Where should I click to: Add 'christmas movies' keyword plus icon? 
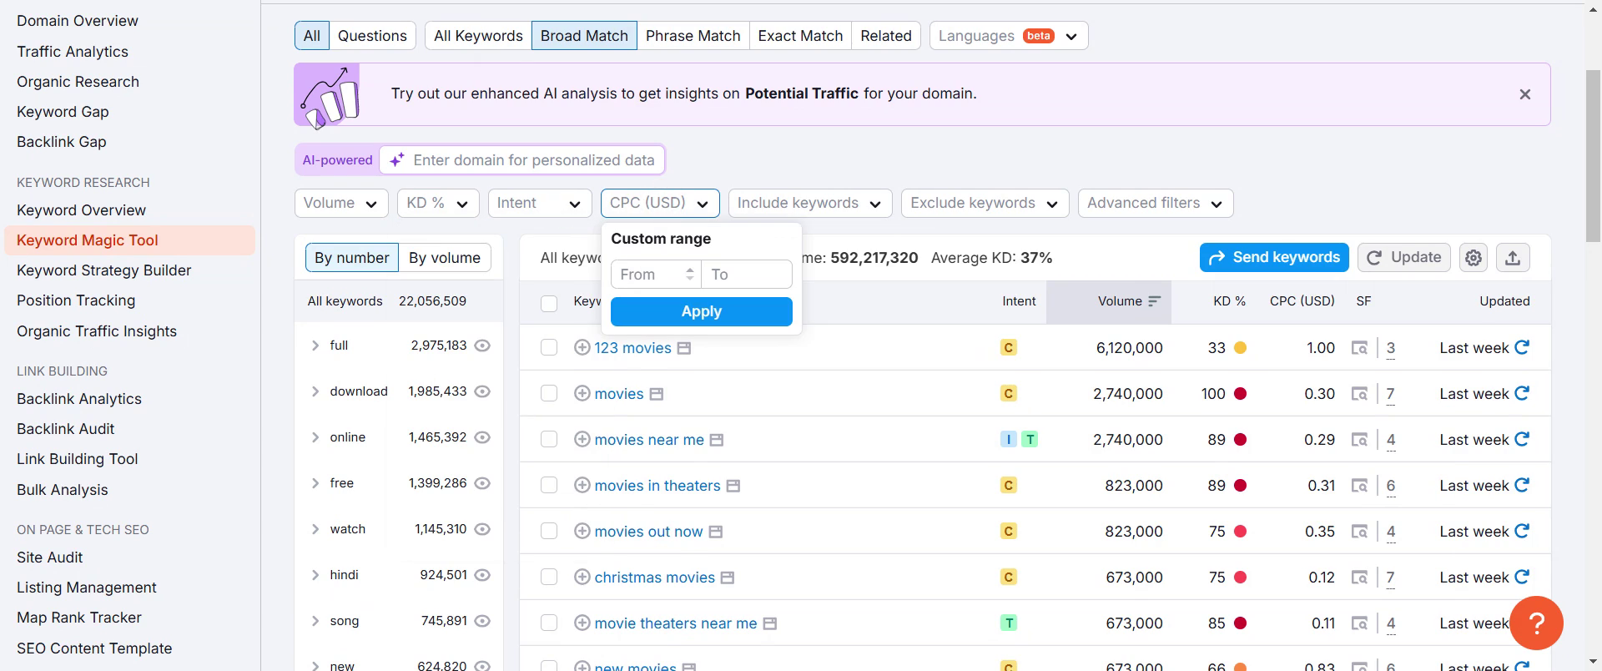point(582,577)
